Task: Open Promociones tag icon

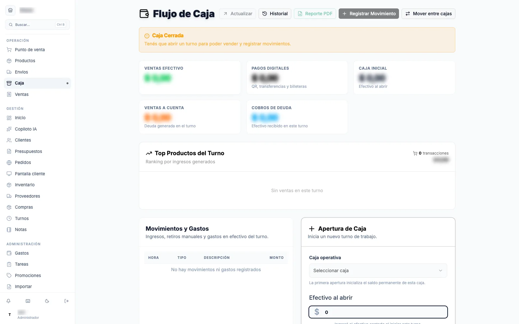Action: (x=9, y=275)
